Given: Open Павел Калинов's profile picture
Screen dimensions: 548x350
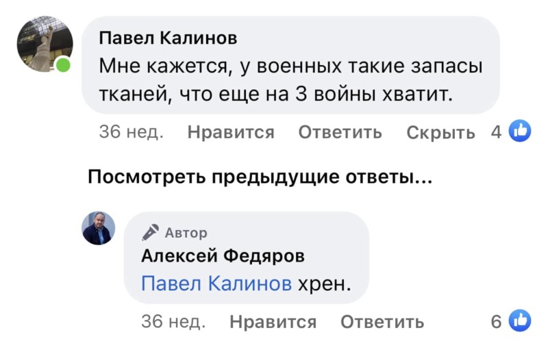Looking at the screenshot, I should click(44, 44).
